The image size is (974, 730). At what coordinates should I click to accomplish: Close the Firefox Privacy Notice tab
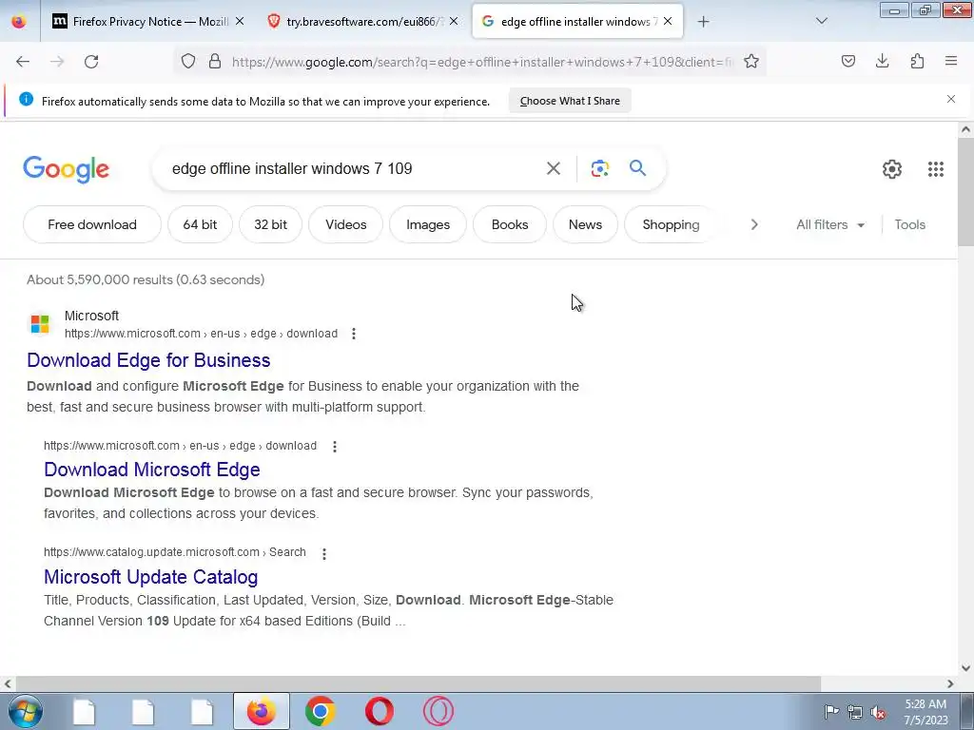coord(239,21)
